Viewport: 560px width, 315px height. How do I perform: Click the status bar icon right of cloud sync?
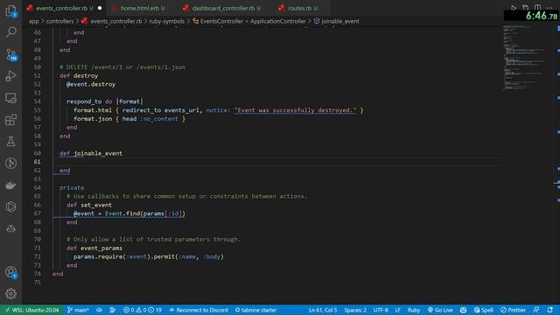click(x=113, y=310)
